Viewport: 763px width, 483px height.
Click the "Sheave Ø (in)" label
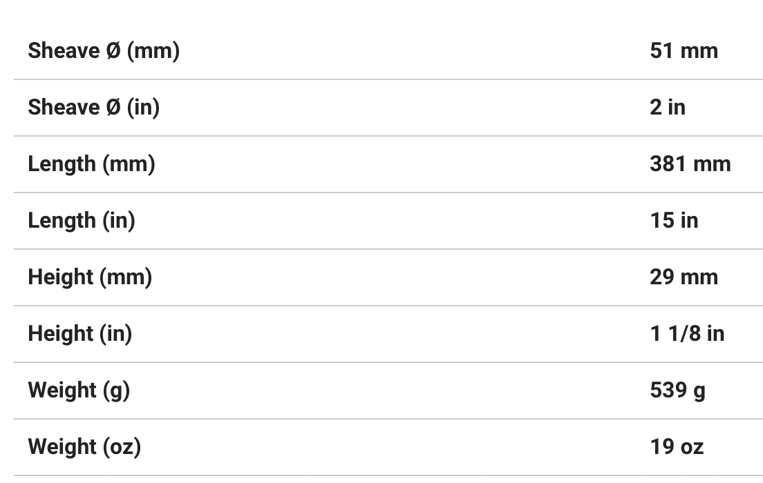tap(93, 108)
